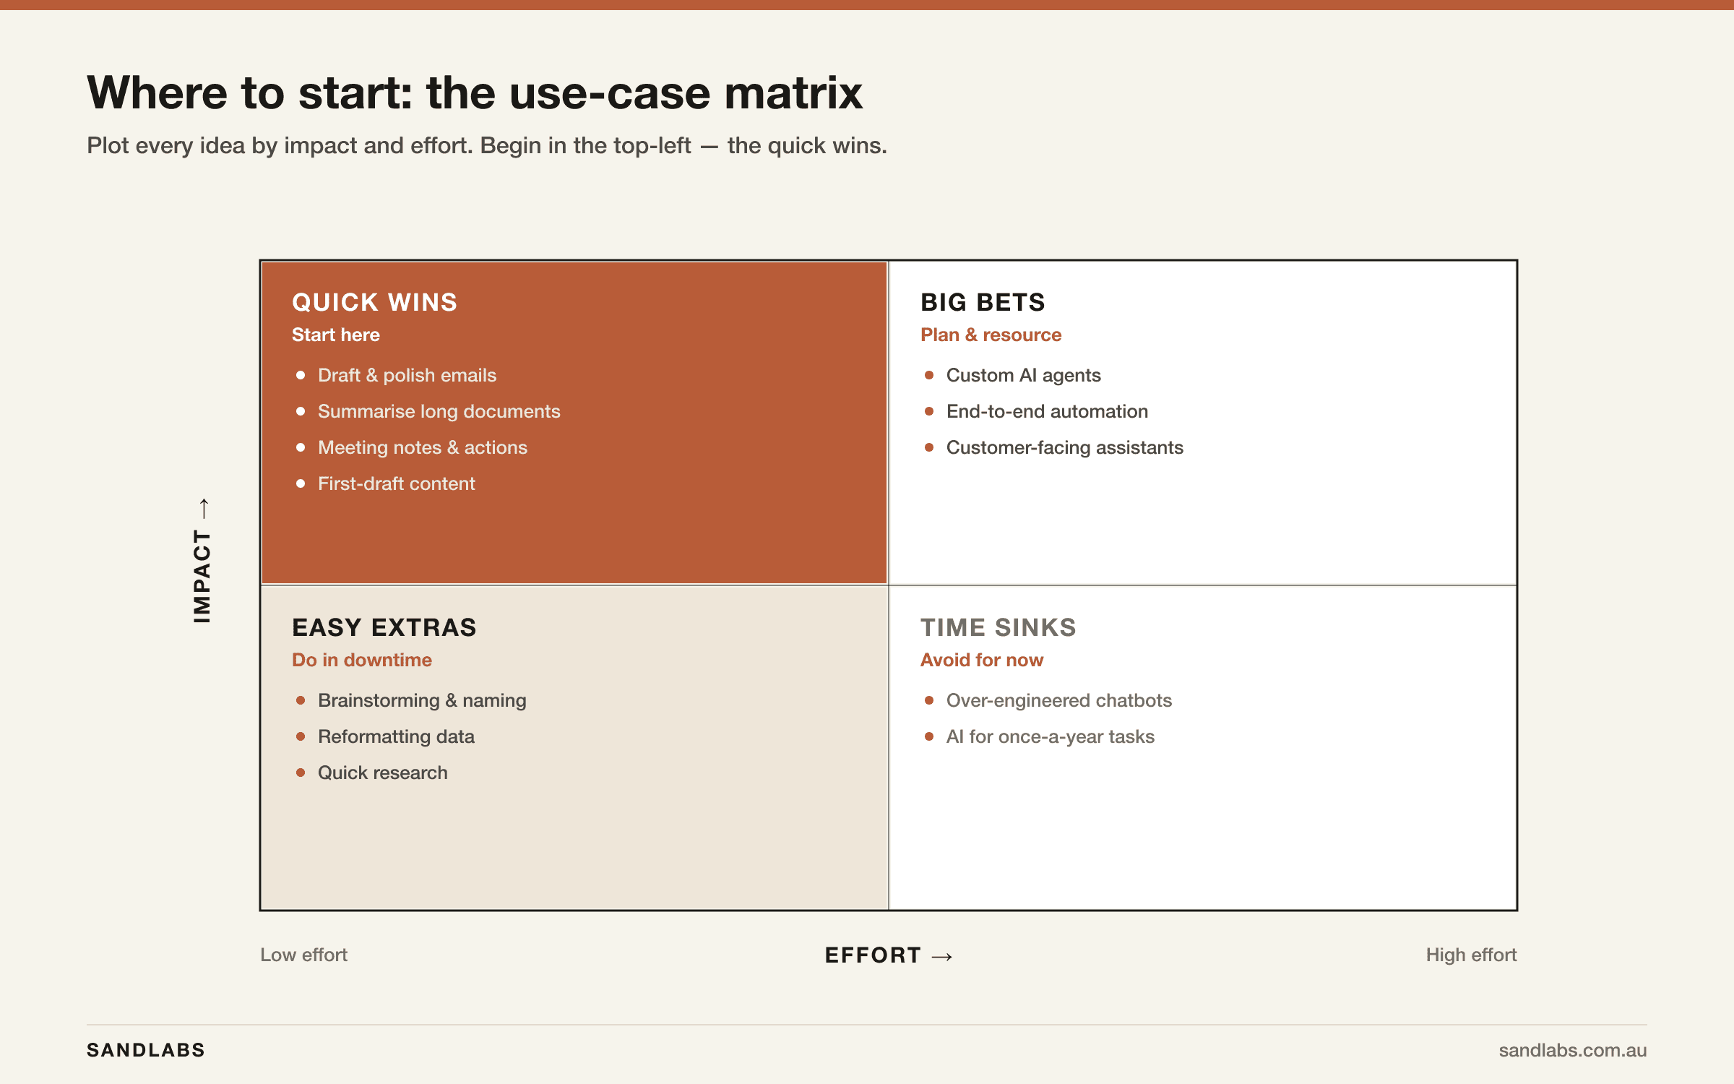Viewport: 1734px width, 1084px height.
Task: Select the TIME SINKS heading
Action: [998, 627]
